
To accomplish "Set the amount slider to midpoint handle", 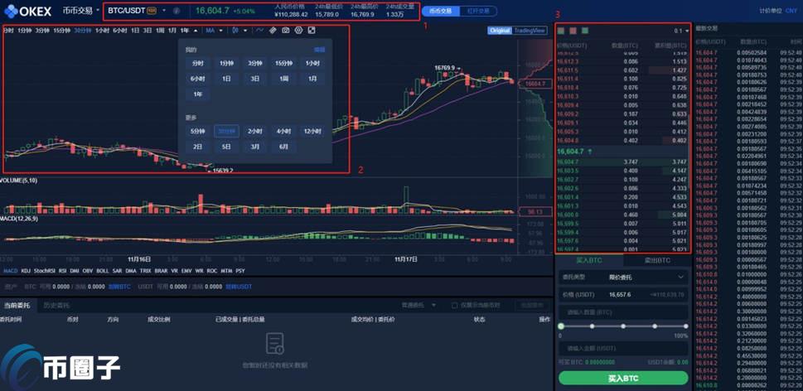I will pyautogui.click(x=623, y=326).
